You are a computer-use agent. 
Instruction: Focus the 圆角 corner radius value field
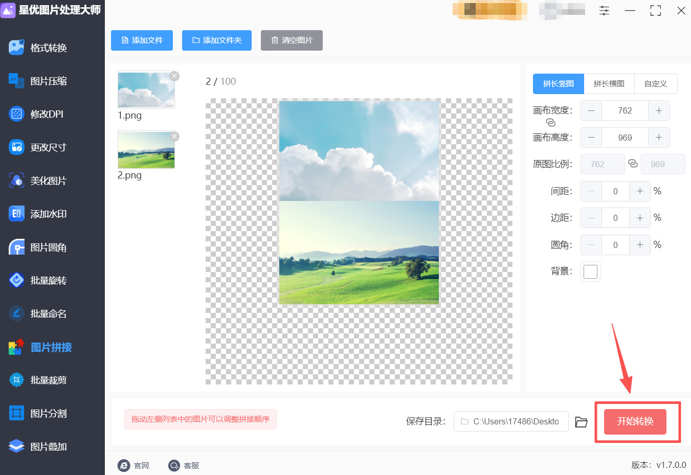pos(615,245)
